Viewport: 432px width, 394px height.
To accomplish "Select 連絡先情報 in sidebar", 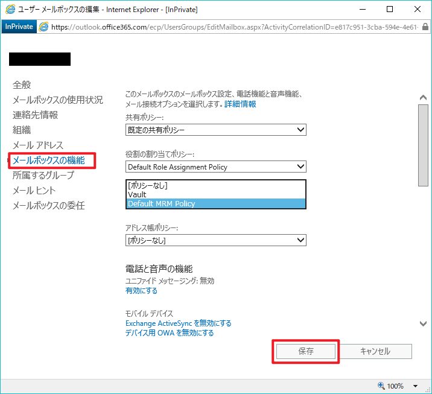I will pyautogui.click(x=35, y=115).
